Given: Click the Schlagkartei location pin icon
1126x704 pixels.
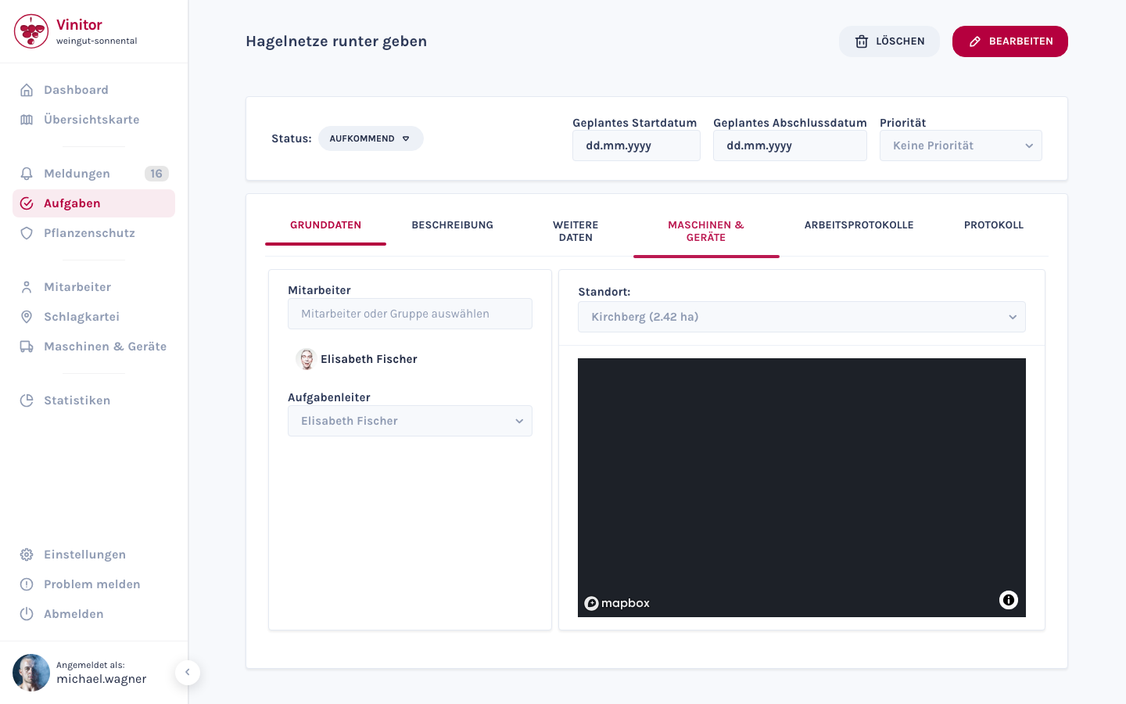Looking at the screenshot, I should [x=27, y=317].
